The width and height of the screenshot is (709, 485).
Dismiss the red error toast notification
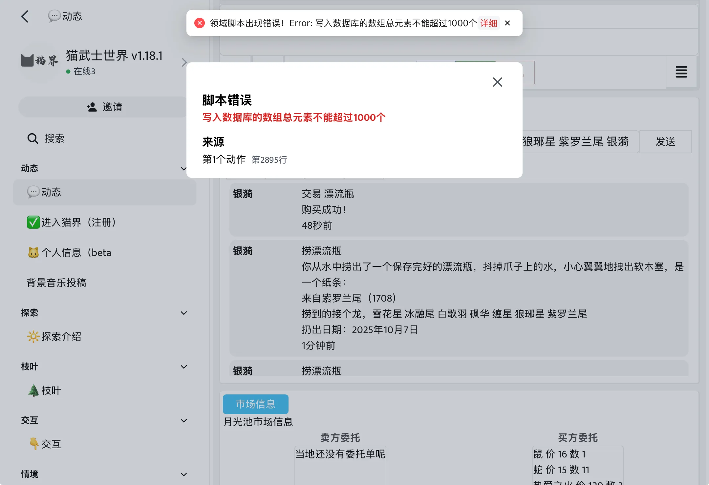point(507,23)
